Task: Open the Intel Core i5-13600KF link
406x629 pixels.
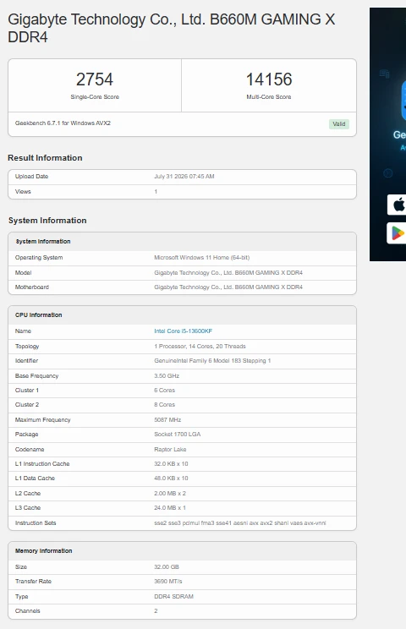Action: click(183, 331)
